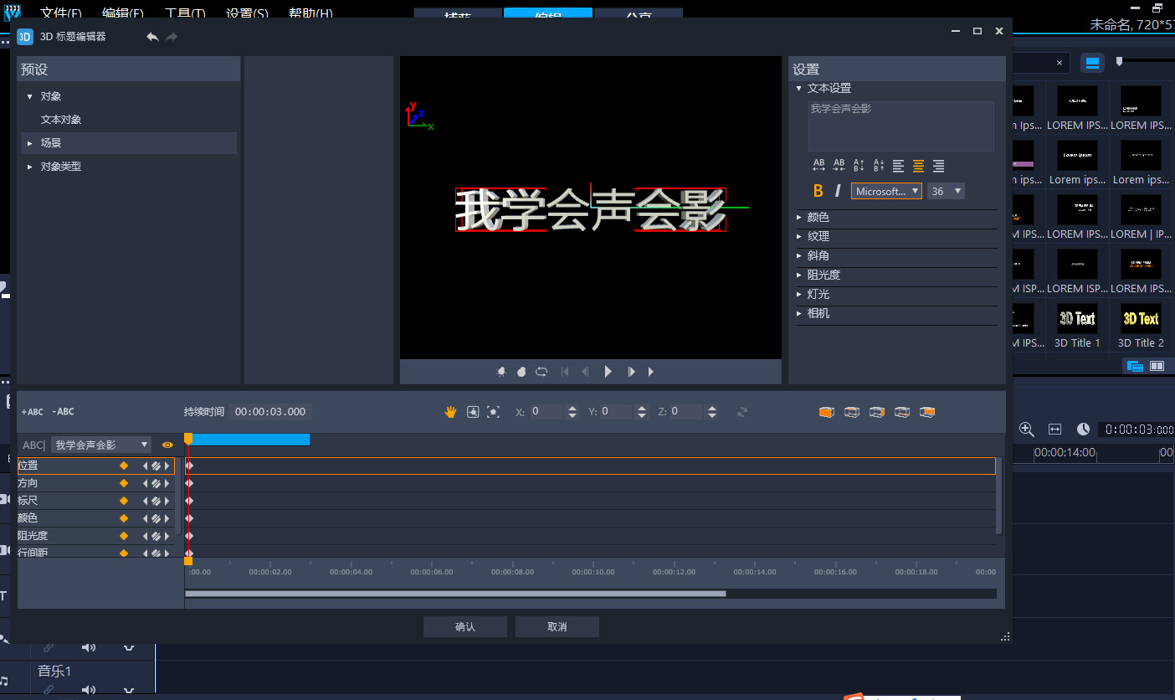Image resolution: width=1175 pixels, height=700 pixels.
Task: Click the greyed redo arrow in title bar
Action: (x=172, y=37)
